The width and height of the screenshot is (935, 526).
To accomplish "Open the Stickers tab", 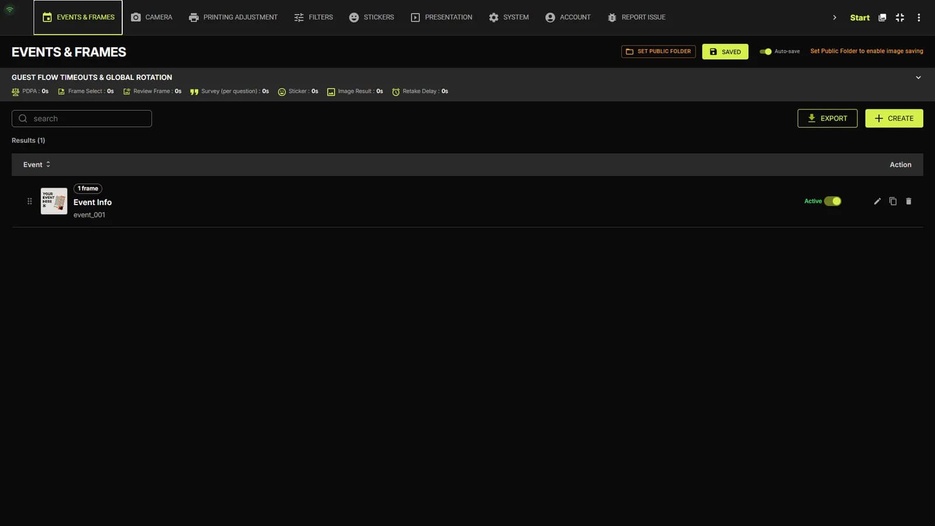I will [x=371, y=18].
